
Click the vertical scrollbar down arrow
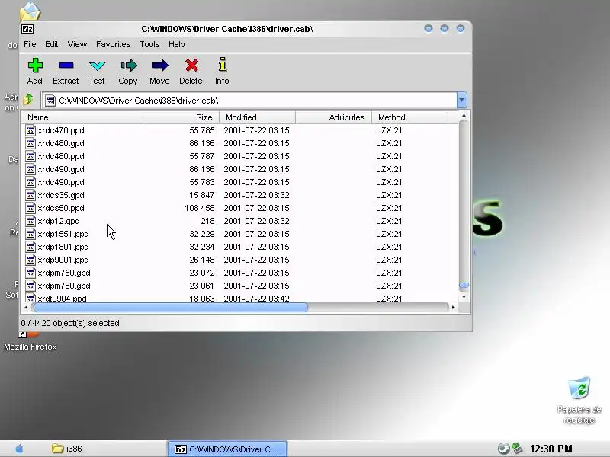pyautogui.click(x=464, y=297)
